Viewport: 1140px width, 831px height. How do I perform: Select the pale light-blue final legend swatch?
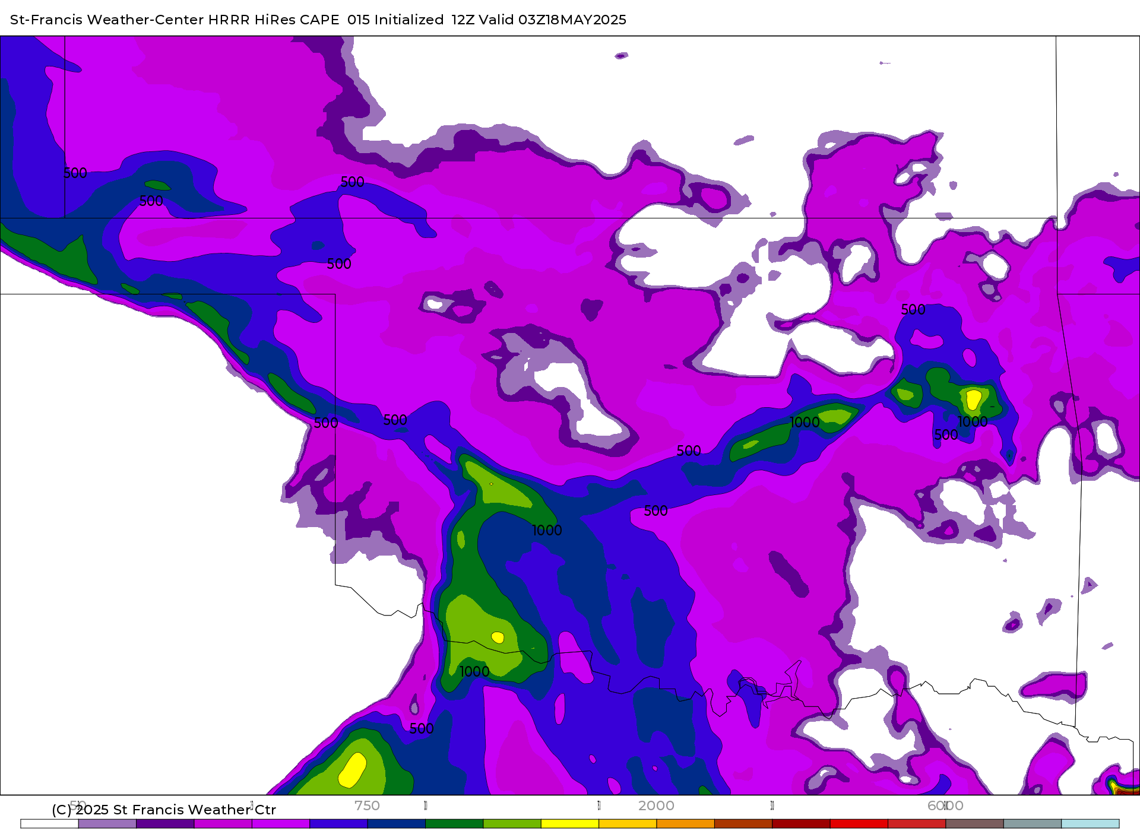coord(1090,824)
